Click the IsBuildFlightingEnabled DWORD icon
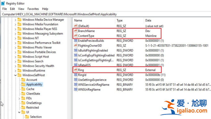The width and height of the screenshot is (211, 119). click(76, 50)
